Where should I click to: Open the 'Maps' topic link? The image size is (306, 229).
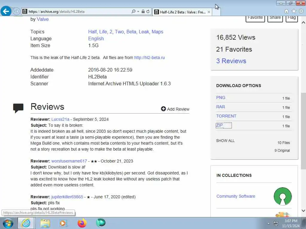click(x=157, y=32)
